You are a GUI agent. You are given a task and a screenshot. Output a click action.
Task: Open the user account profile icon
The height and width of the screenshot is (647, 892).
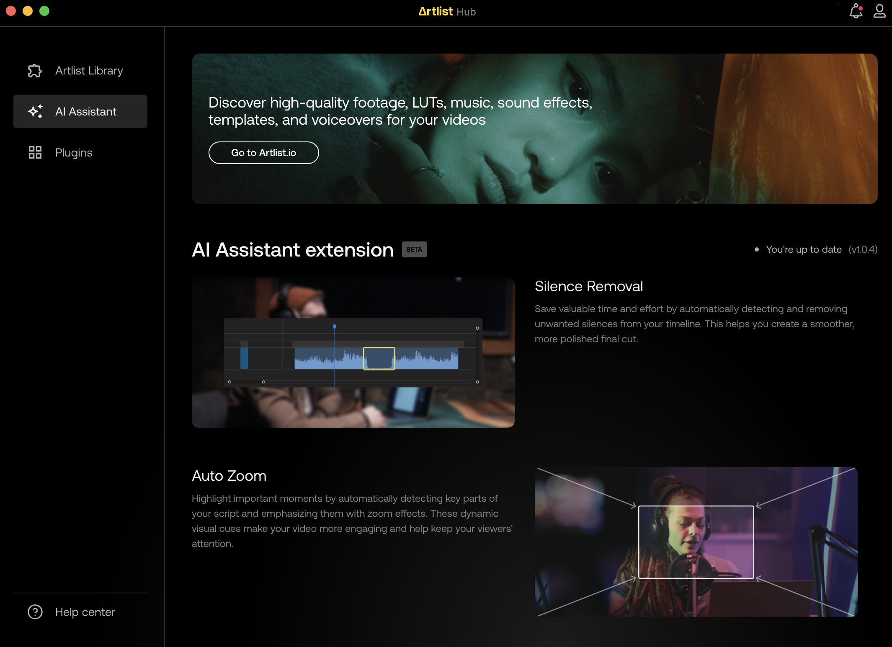pos(879,11)
